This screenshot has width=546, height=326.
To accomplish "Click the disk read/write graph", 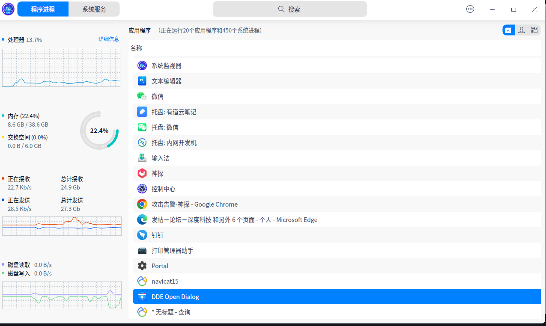I will pos(62,295).
